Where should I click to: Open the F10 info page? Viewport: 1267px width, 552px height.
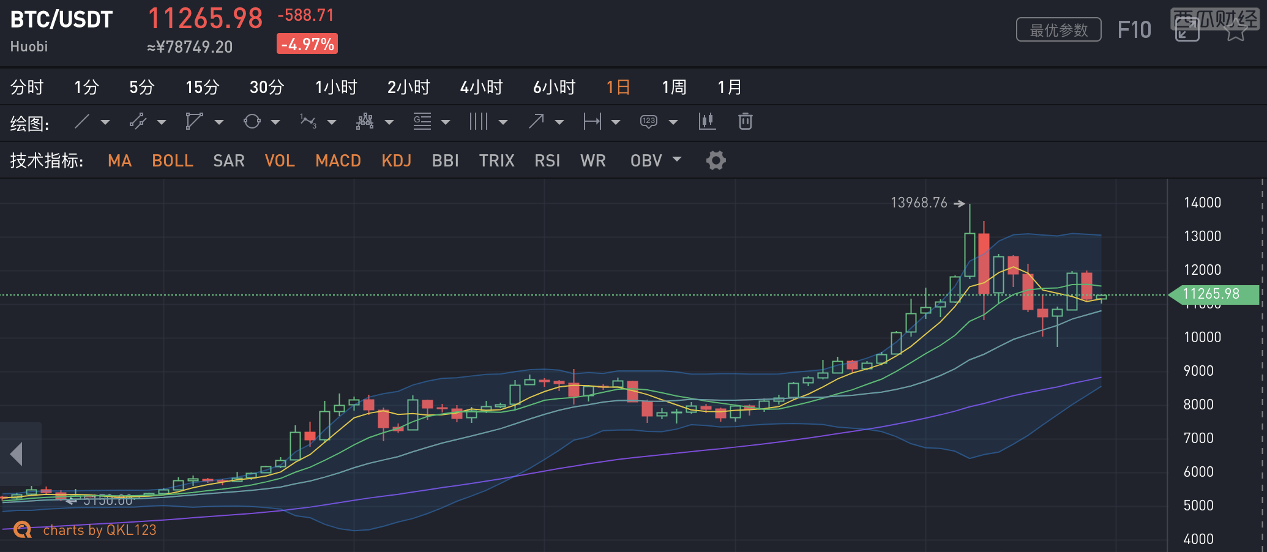[x=1134, y=30]
